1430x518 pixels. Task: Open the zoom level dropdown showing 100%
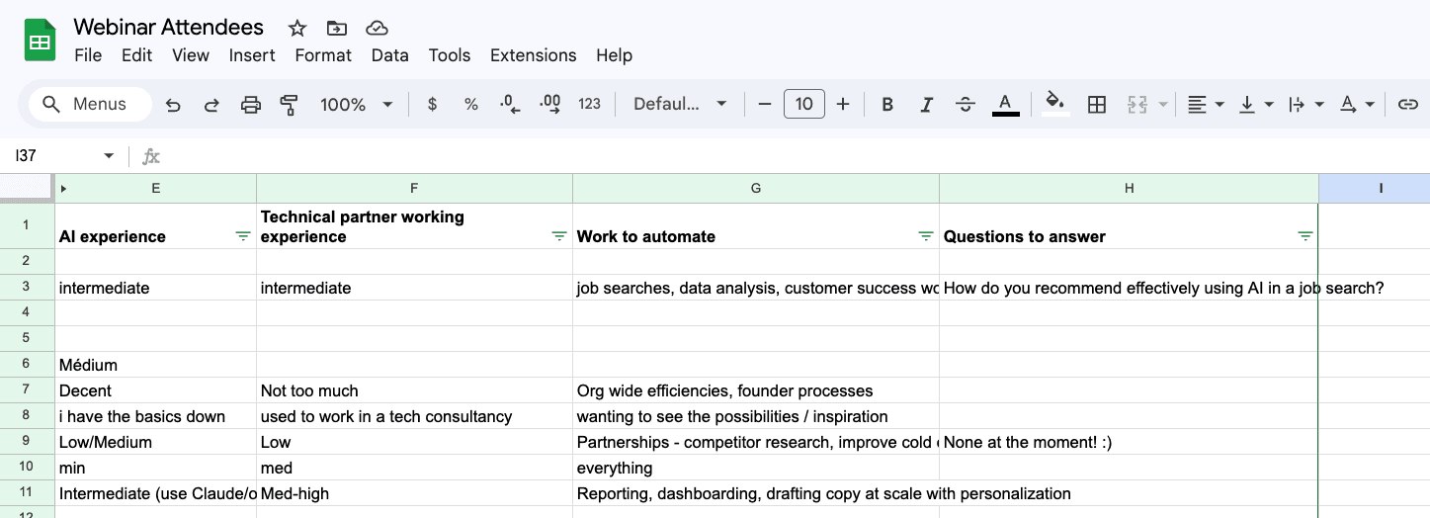[x=356, y=105]
